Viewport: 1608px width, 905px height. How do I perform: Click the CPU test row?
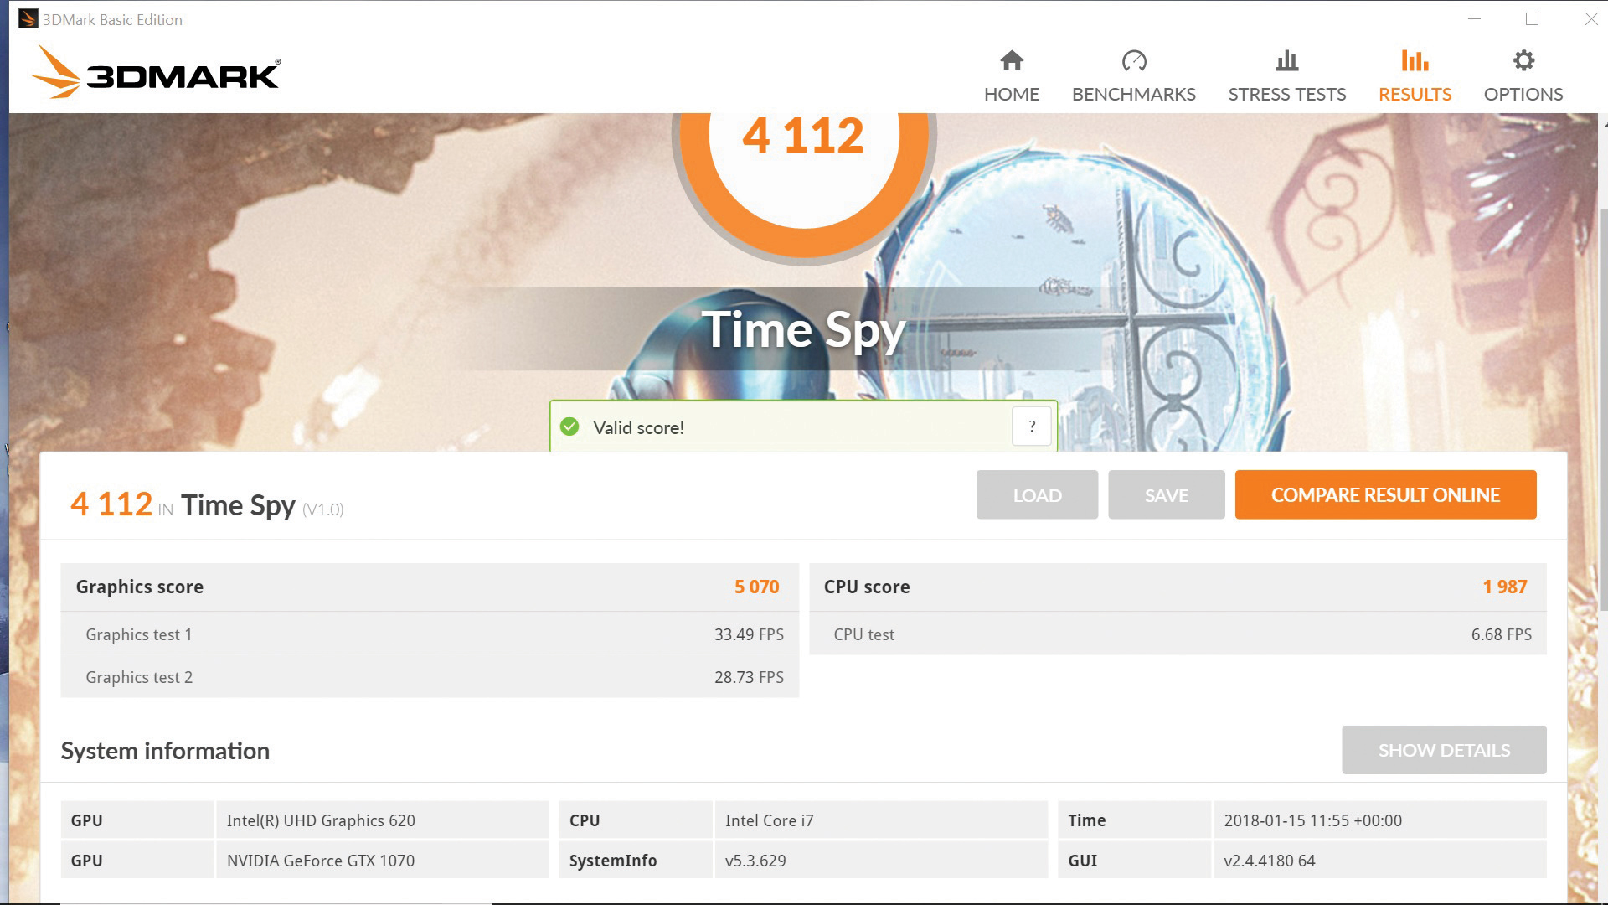click(x=1178, y=634)
